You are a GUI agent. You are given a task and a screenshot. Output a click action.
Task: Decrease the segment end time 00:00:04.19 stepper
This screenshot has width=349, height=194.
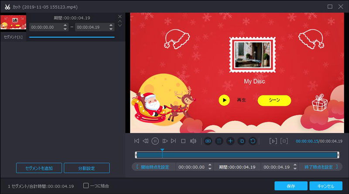tap(111, 29)
